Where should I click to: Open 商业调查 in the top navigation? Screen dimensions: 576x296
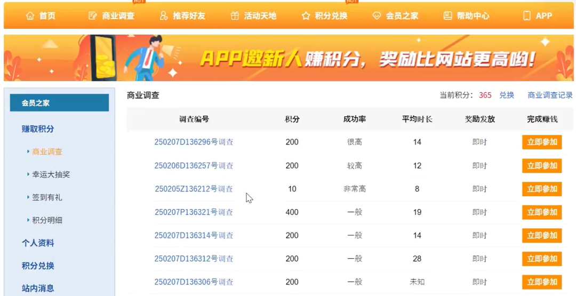coord(118,16)
